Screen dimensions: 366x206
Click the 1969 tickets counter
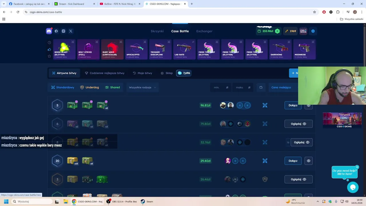(x=291, y=31)
